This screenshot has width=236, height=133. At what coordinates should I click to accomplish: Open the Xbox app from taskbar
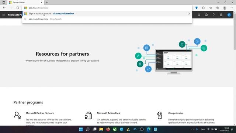pos(115,129)
